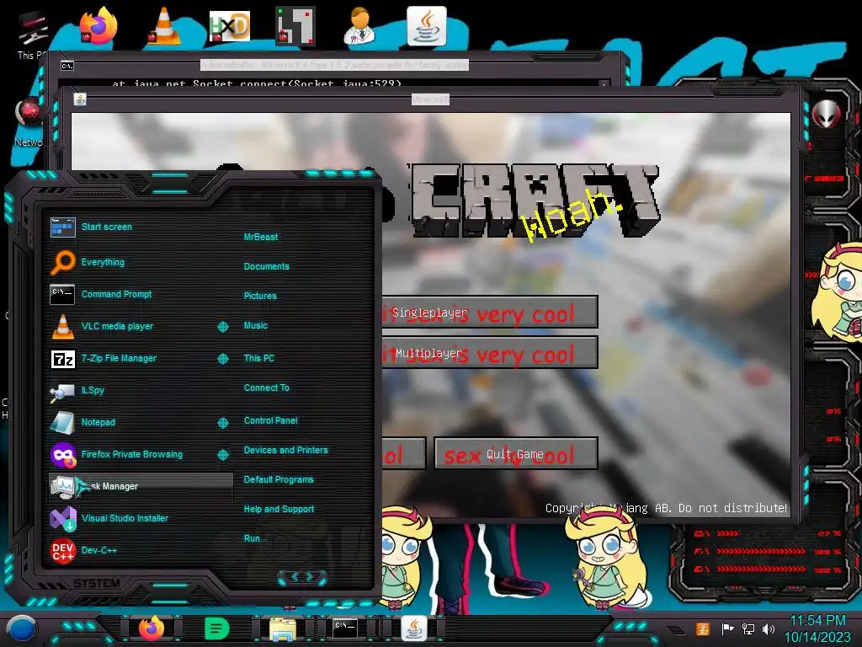Screen dimensions: 862x647
Task: Click the Java tray icon
Action: tap(702, 628)
